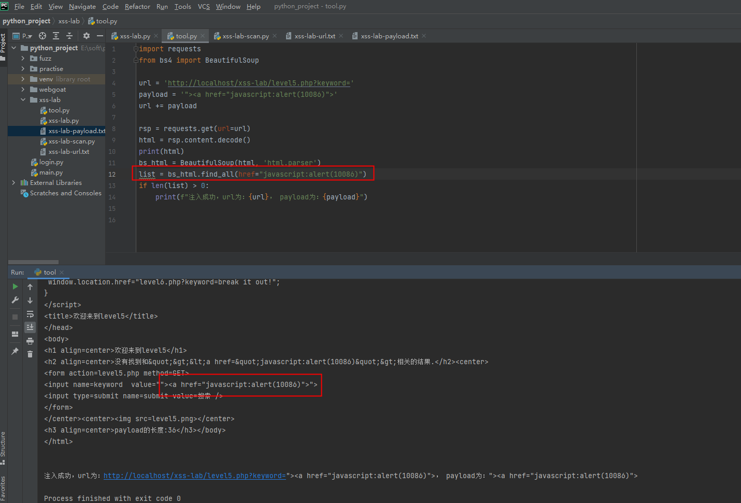Open the Project tool window side tab

[3, 47]
